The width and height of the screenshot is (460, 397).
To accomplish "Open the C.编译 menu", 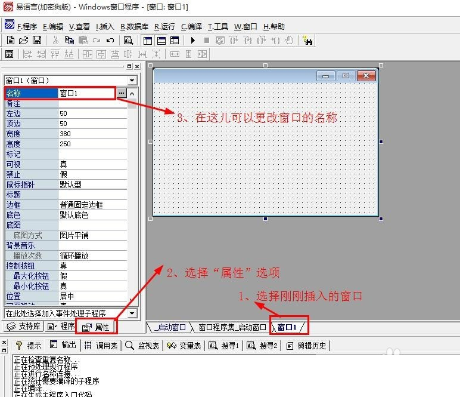I will point(192,27).
